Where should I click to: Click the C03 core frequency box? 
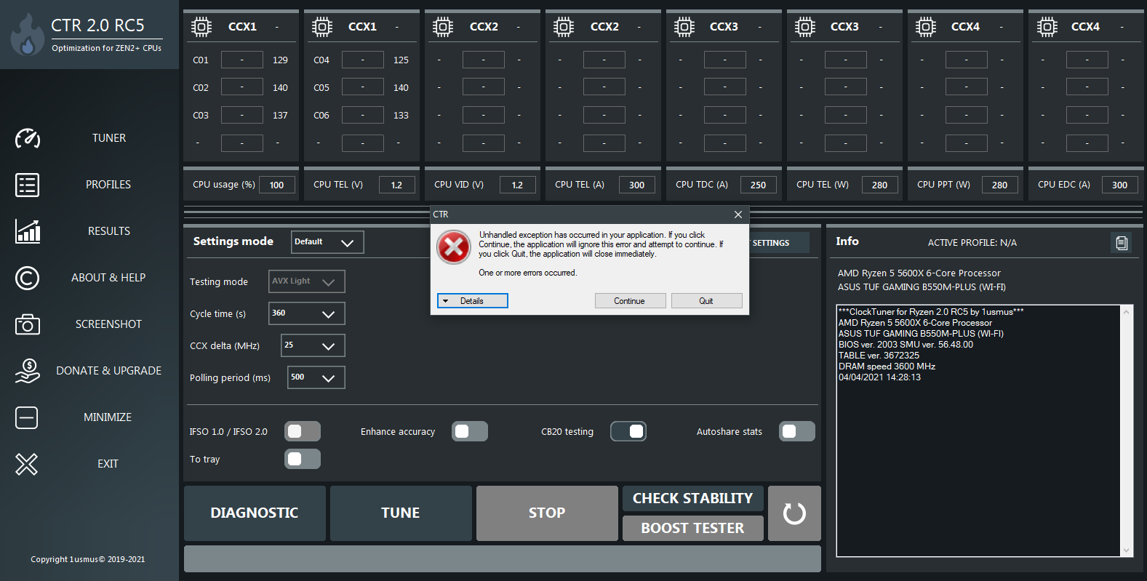pyautogui.click(x=242, y=115)
